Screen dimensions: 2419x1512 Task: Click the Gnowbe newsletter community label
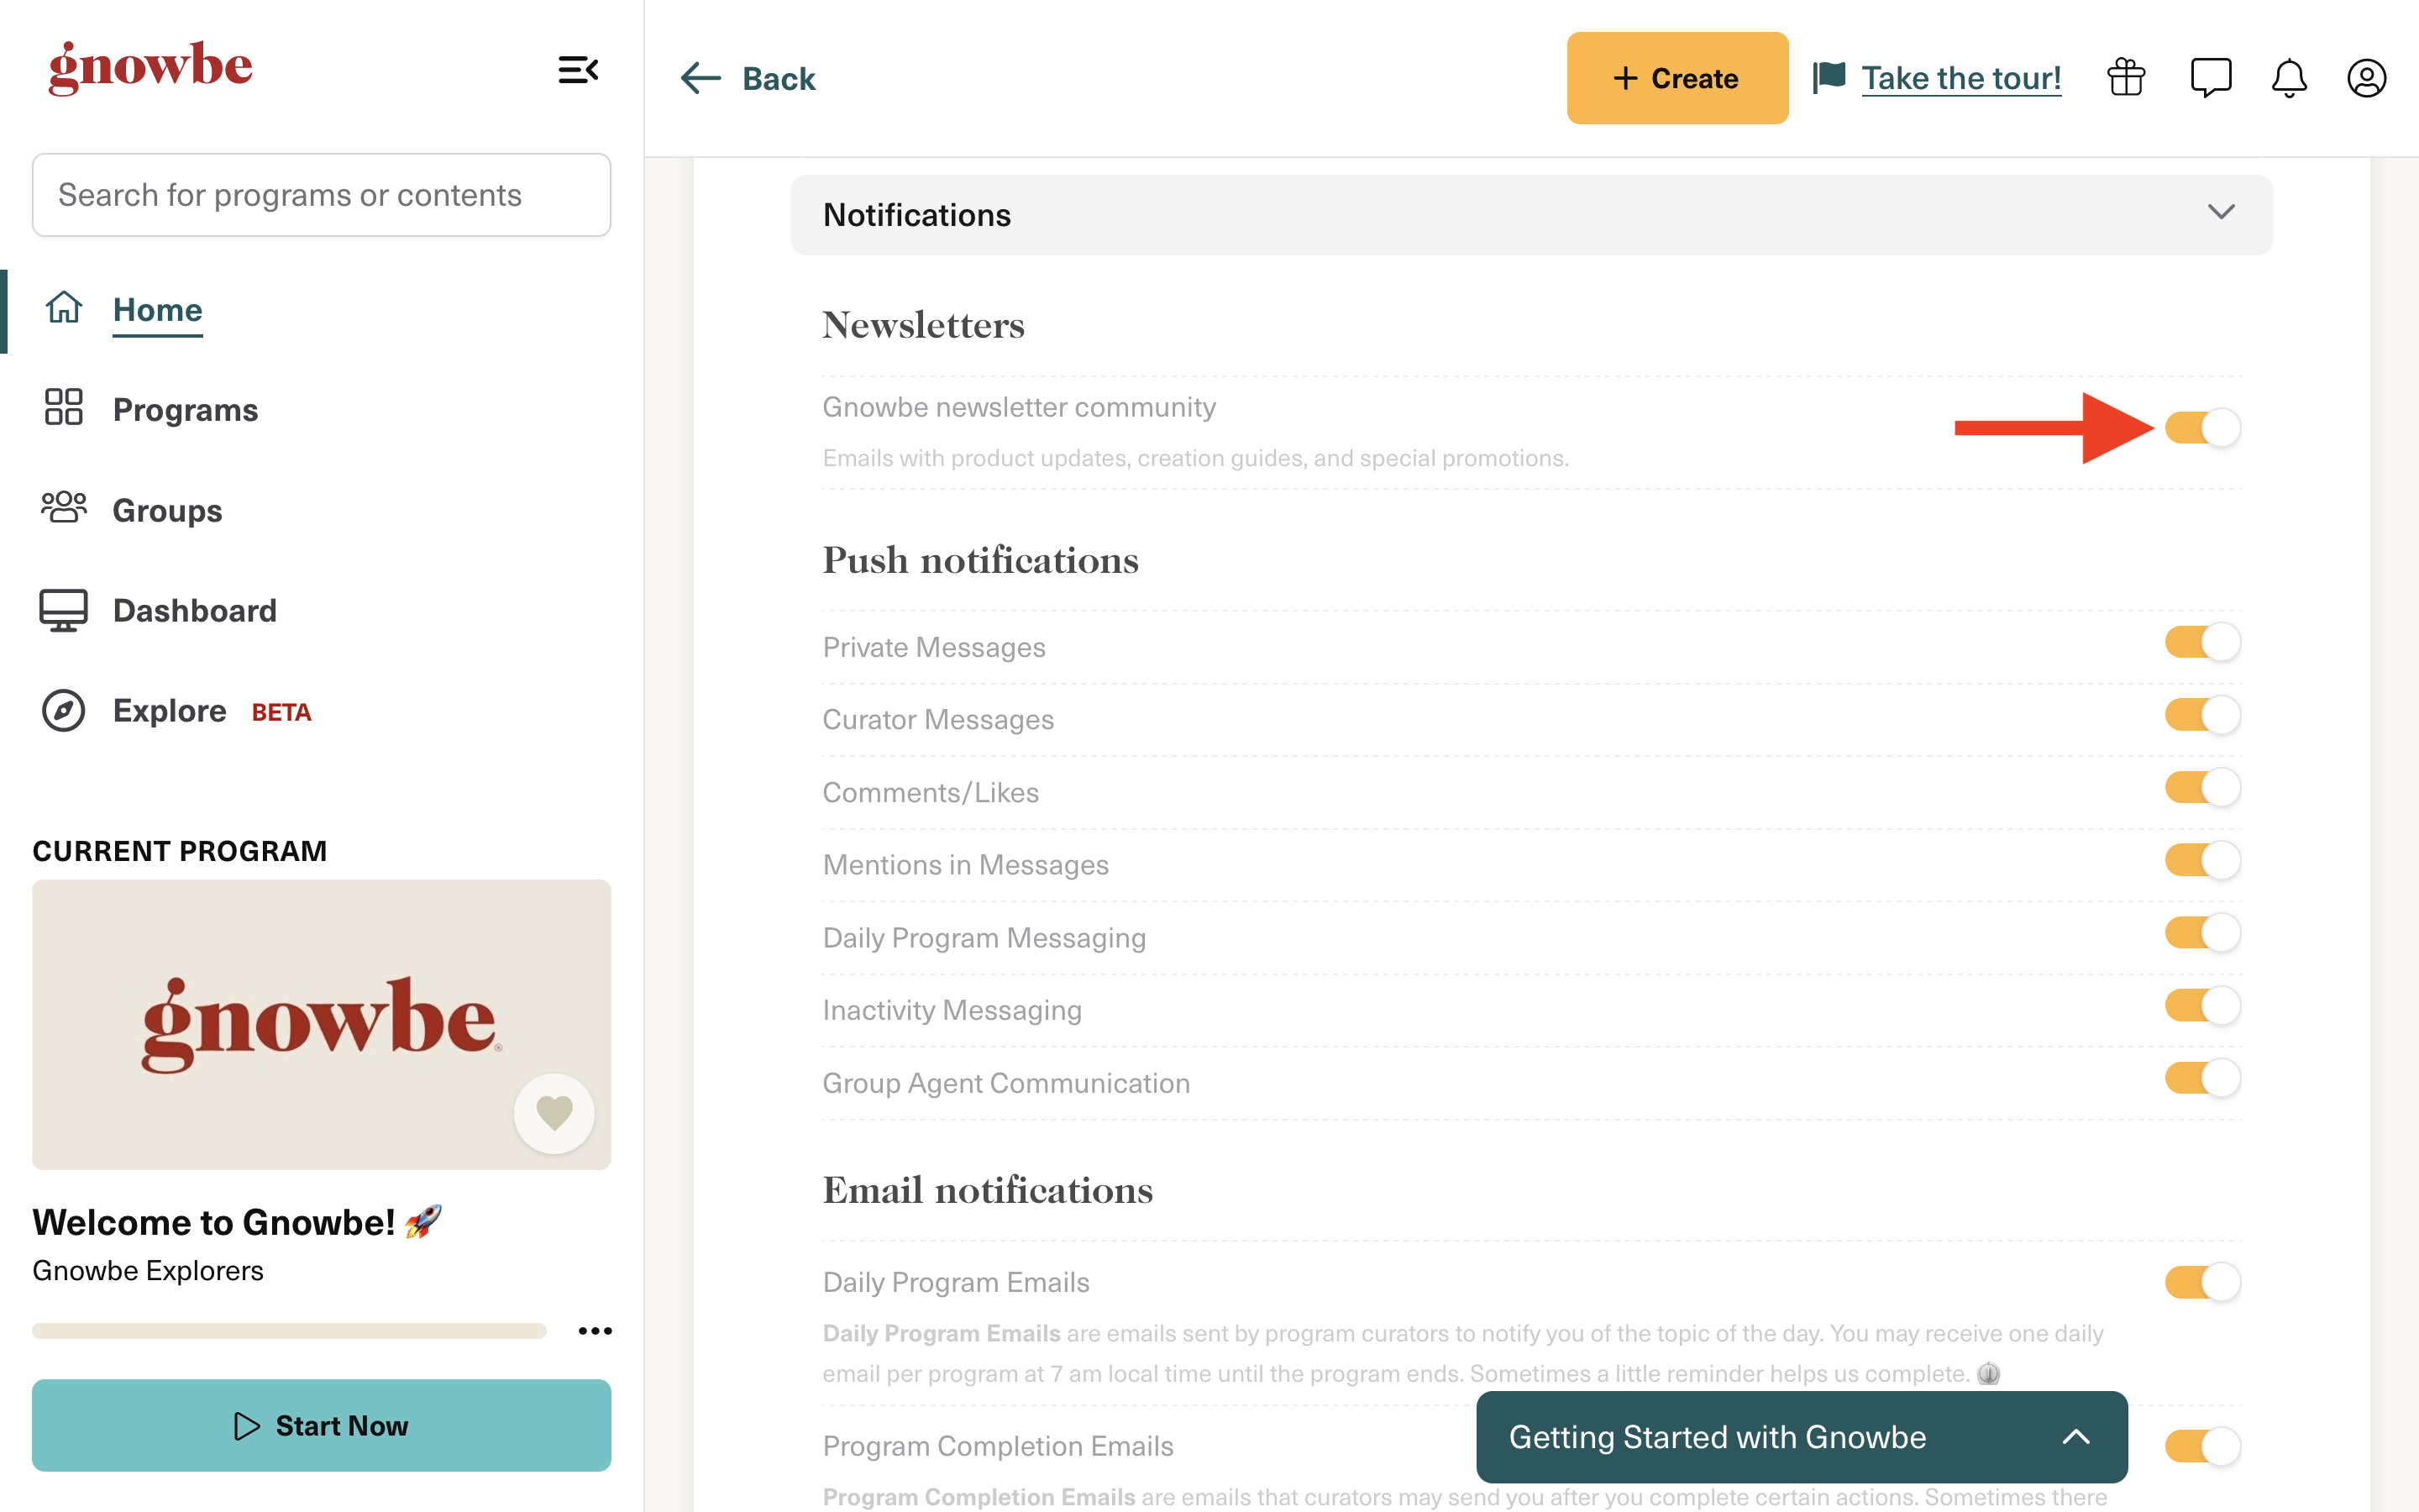click(1019, 407)
